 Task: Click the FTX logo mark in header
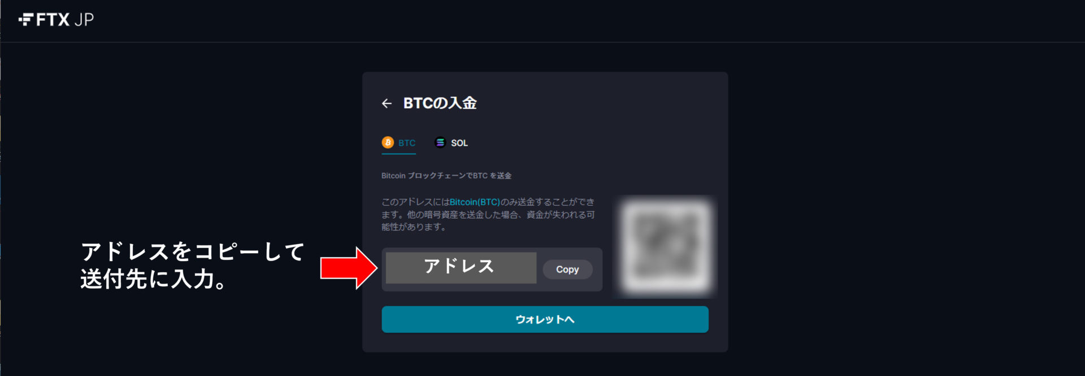(26, 20)
